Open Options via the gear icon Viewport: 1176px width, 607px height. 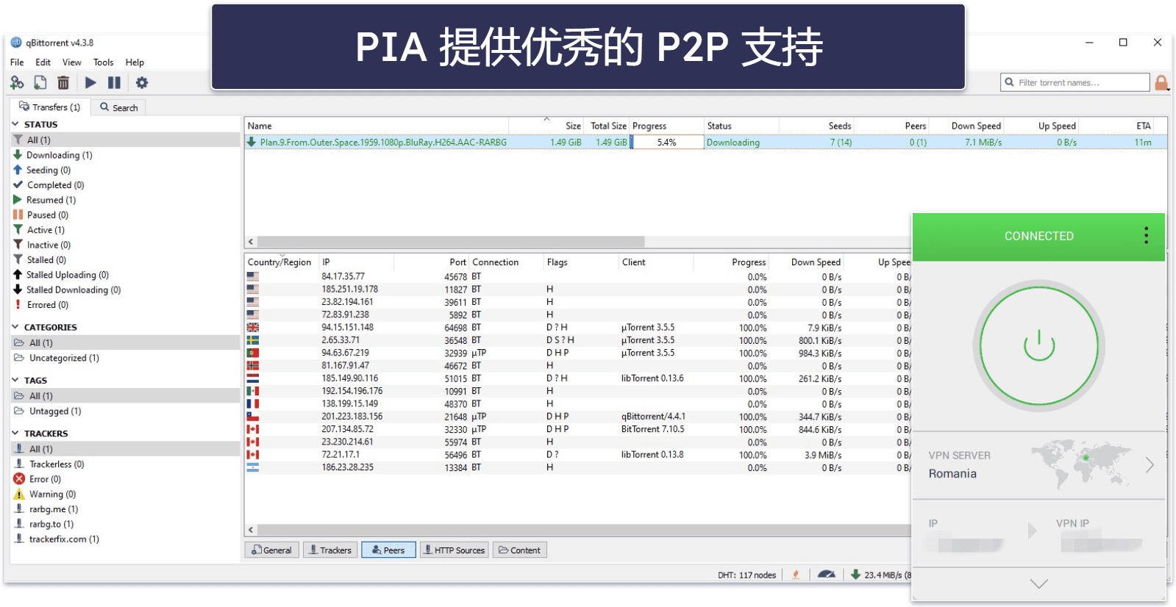point(142,83)
